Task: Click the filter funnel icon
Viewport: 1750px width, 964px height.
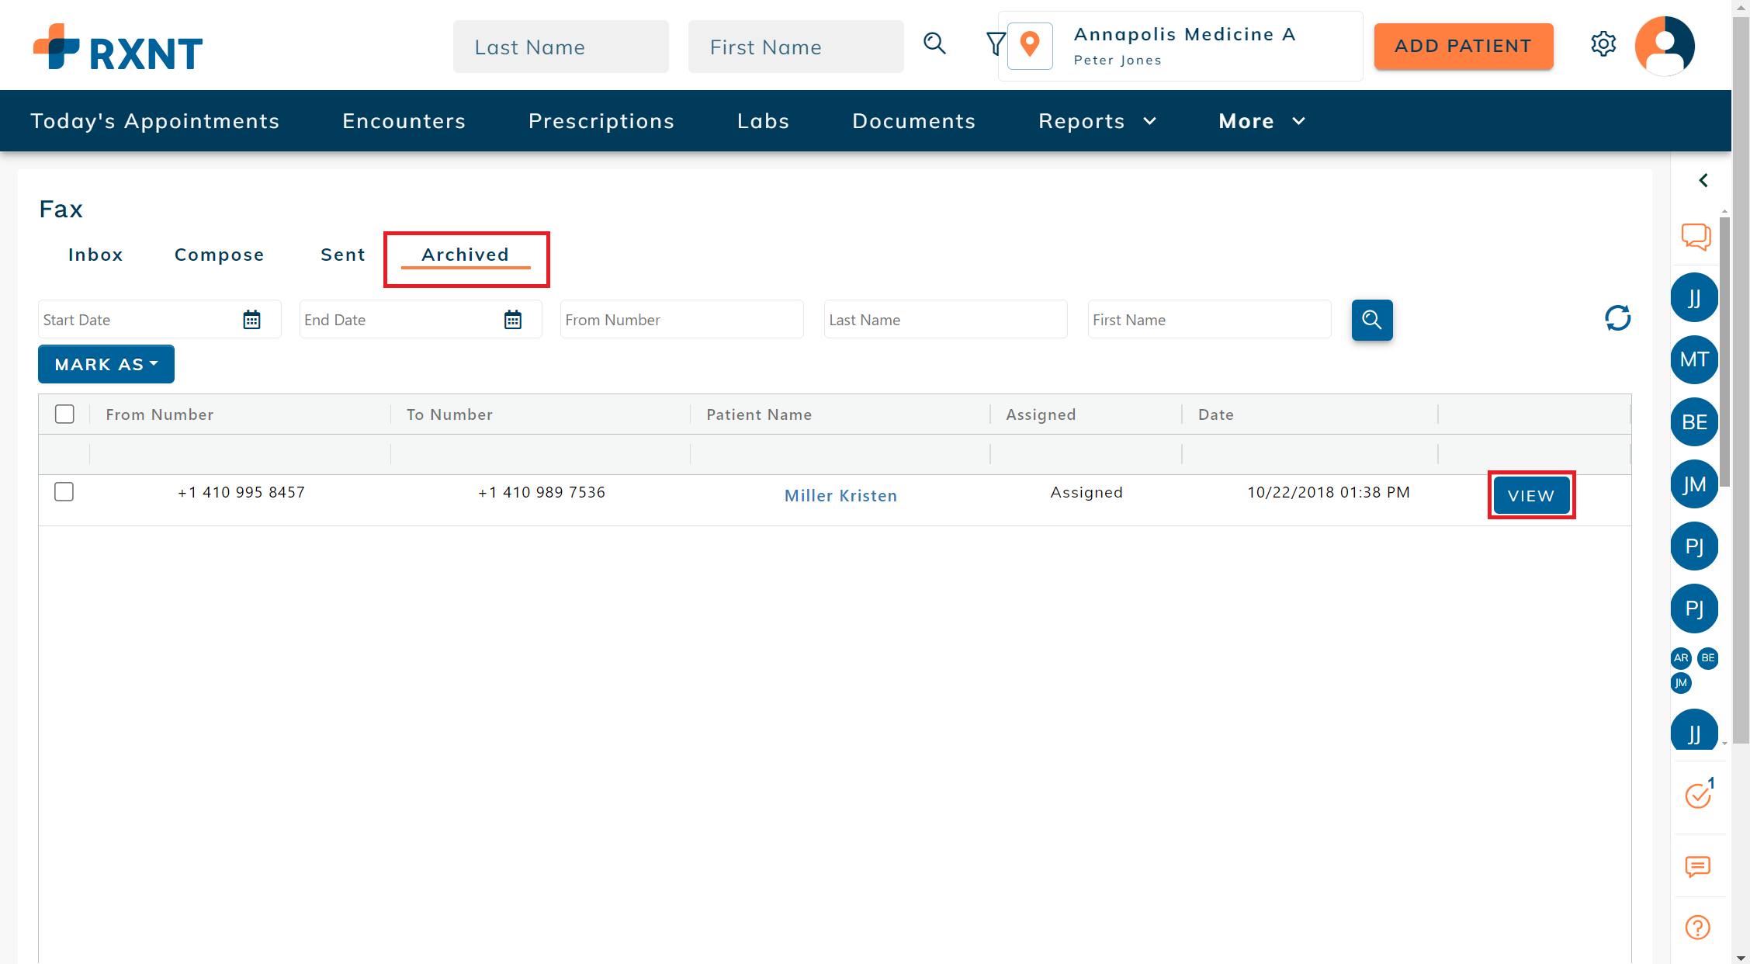Action: [x=995, y=44]
